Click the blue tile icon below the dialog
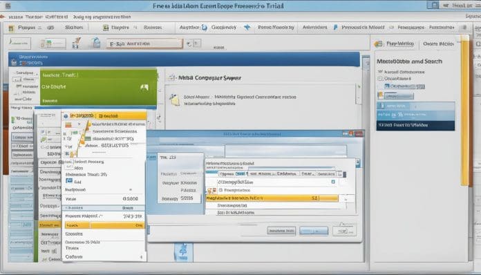This screenshot has width=481, height=275. pos(183,252)
